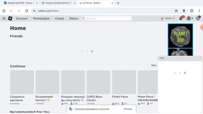The width and height of the screenshot is (203, 114).
Task: Click Отмена in translation popup
Action: 128,109
